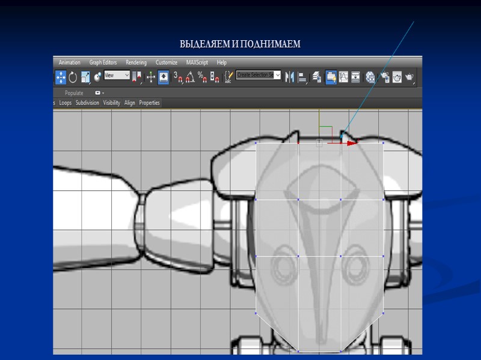Open the Schematic View
Screen dimensions: 481x360
point(355,77)
